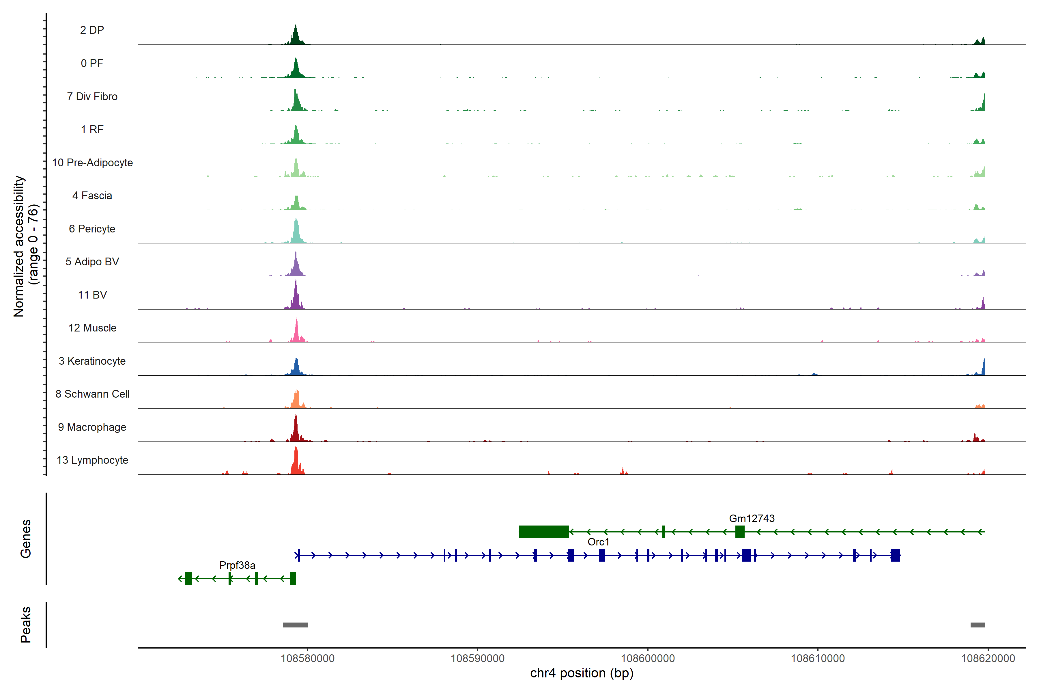Click the 7 Div Fibro track label
Viewport: 1039px width, 693px height.
[x=92, y=96]
